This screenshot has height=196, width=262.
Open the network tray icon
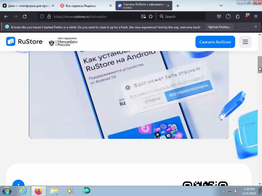click(230, 191)
